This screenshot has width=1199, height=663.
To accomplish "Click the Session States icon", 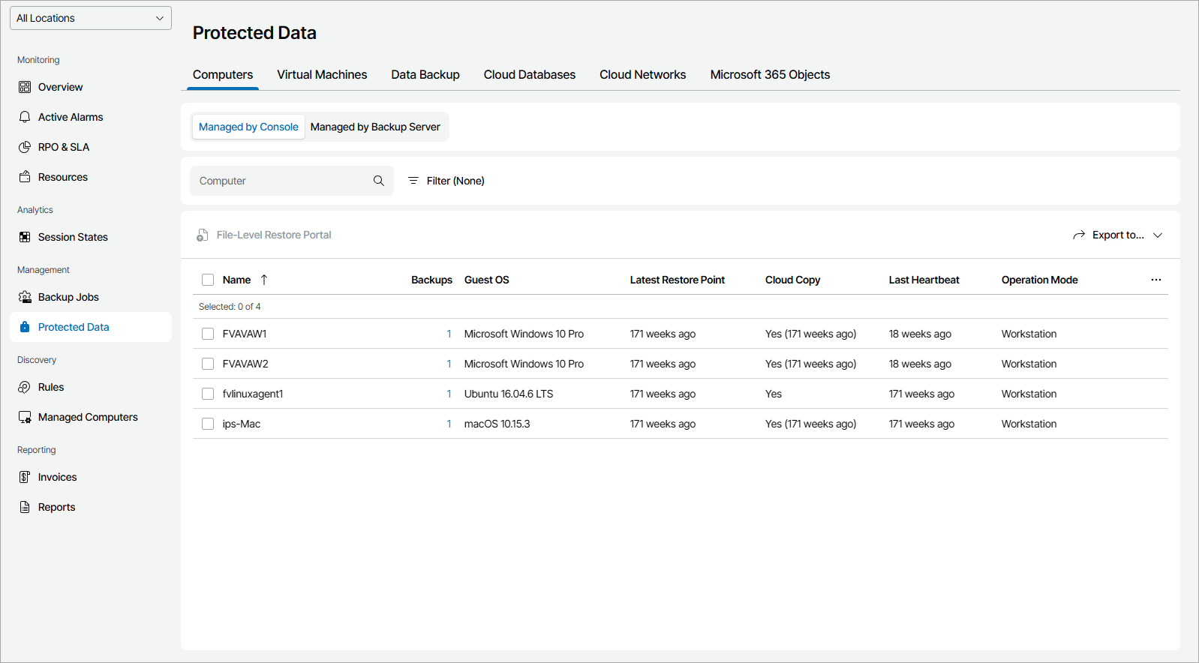I will point(25,237).
